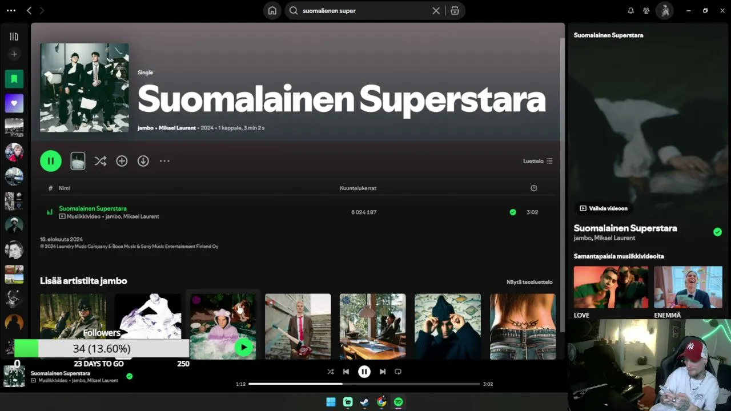The width and height of the screenshot is (731, 411).
Task: Open the now-playing song title in the bottom bar
Action: pos(61,373)
